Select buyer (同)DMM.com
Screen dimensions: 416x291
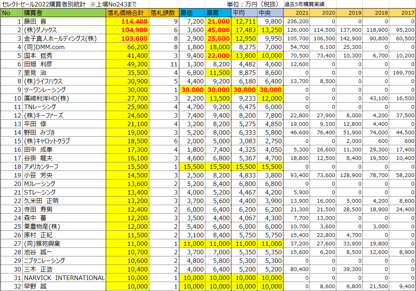(44, 47)
